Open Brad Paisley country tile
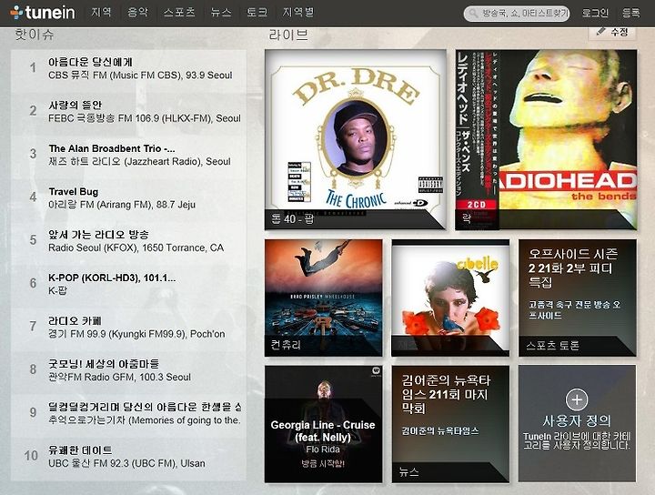 pyautogui.click(x=323, y=298)
